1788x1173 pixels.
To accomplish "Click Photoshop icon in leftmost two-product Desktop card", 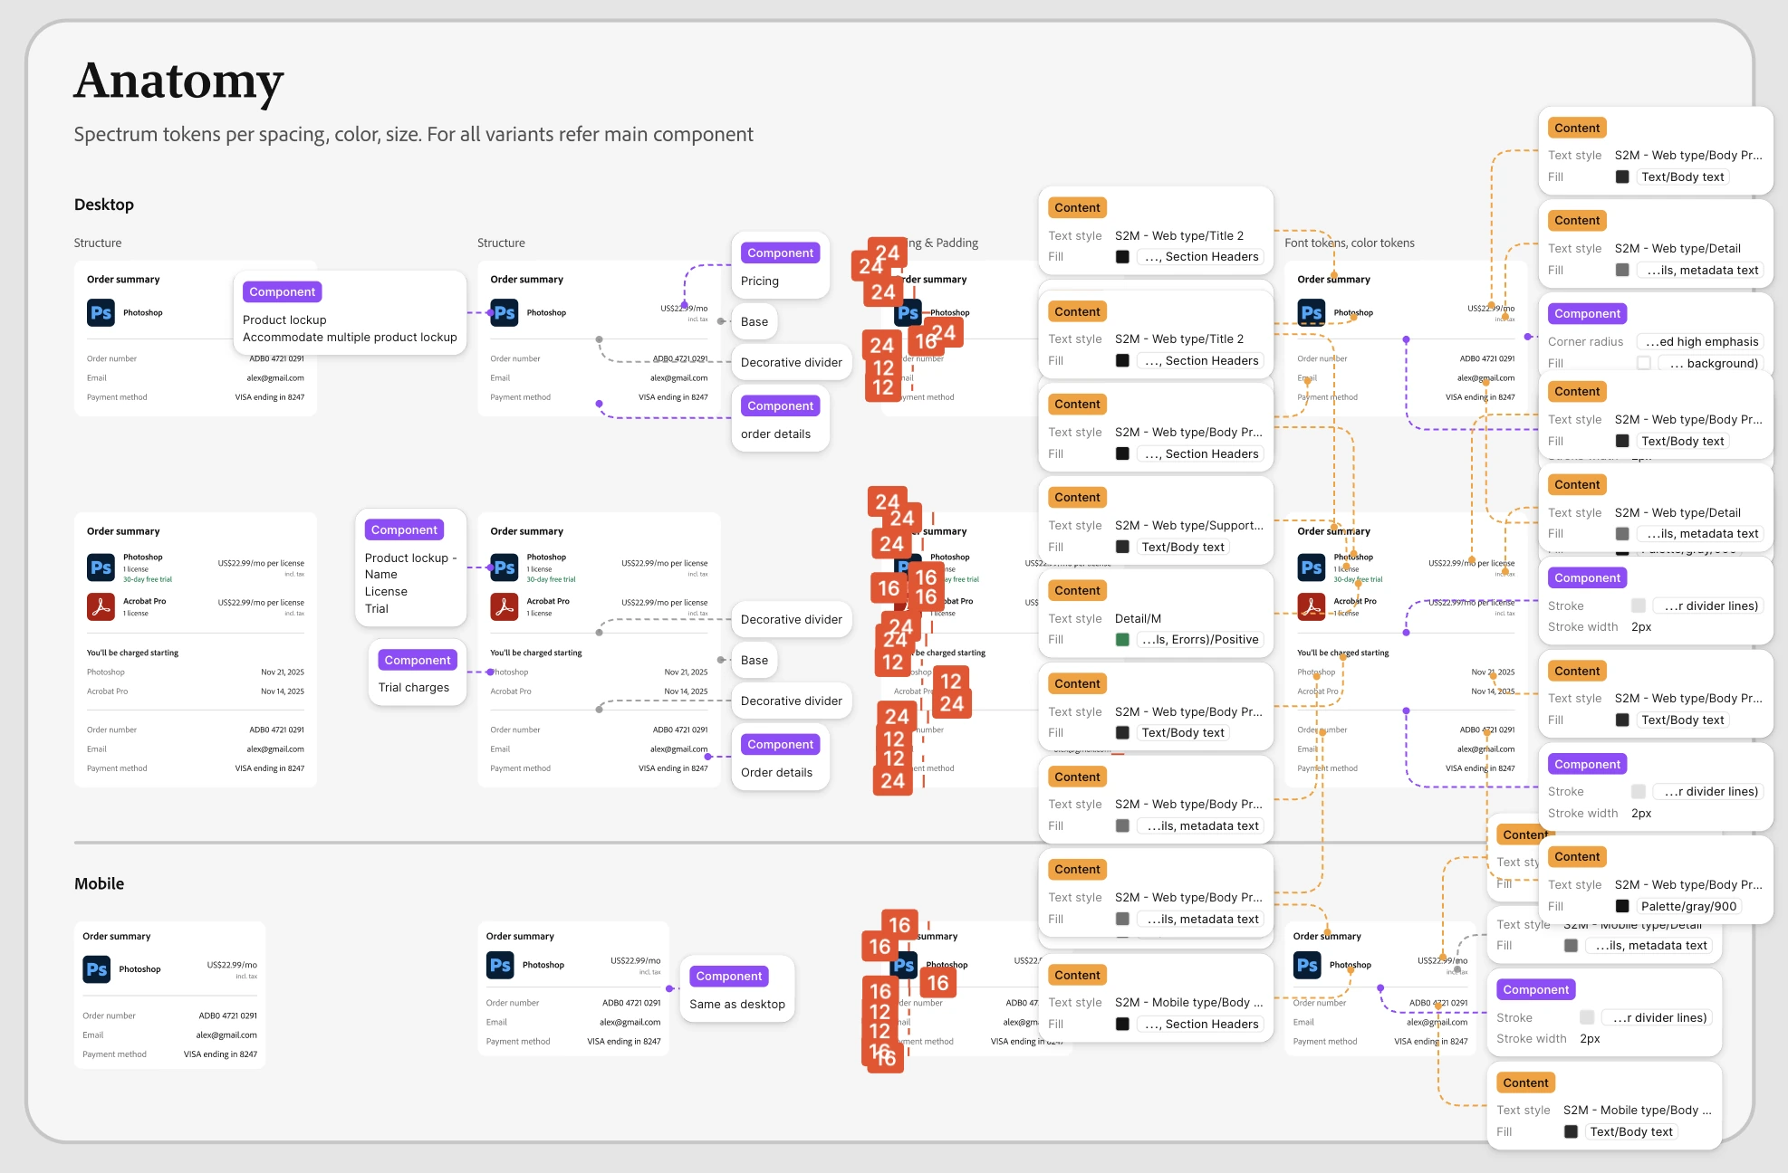I will coord(101,567).
